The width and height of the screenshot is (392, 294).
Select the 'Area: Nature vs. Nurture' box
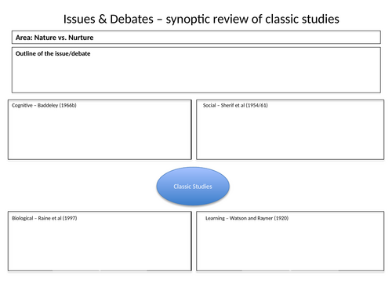[x=196, y=38]
